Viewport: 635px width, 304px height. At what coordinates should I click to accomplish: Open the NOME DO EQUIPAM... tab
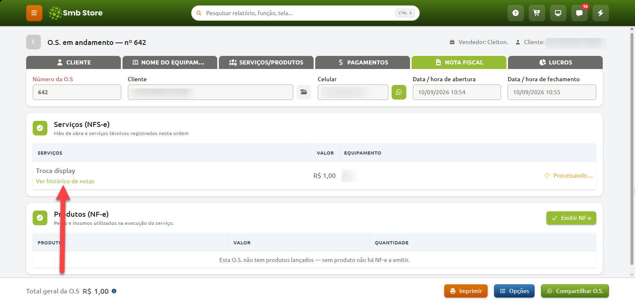pos(170,62)
